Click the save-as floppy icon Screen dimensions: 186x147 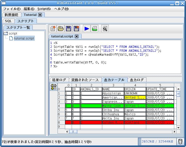76,29
